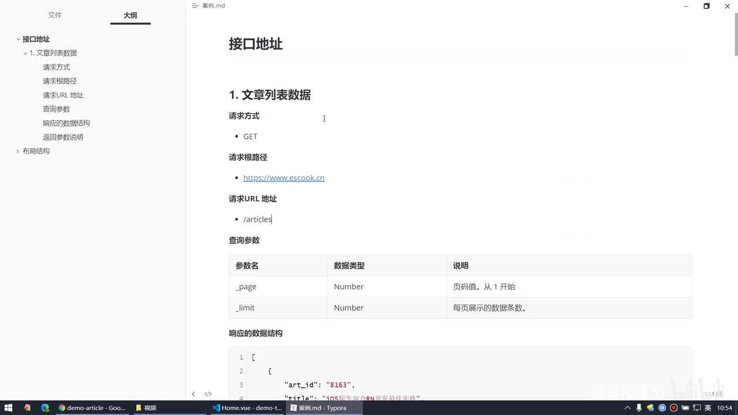Click the 1. 文章列表数据 heading in document
Image resolution: width=738 pixels, height=415 pixels.
pos(270,95)
